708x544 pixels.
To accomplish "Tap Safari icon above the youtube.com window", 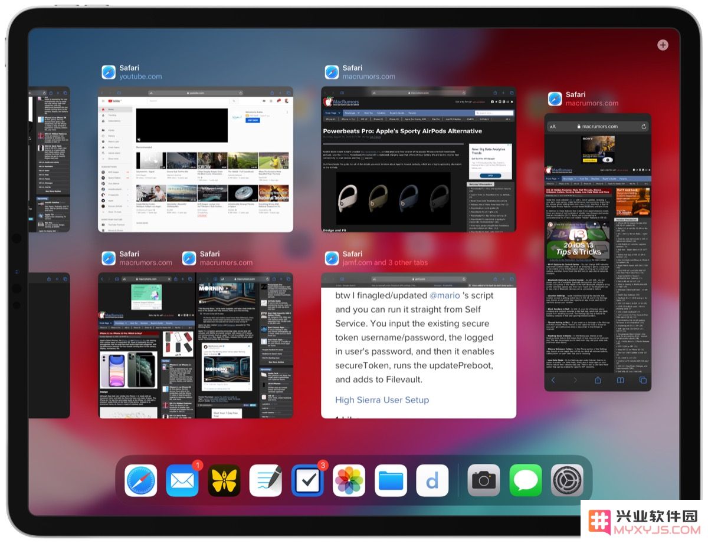I will pos(109,72).
